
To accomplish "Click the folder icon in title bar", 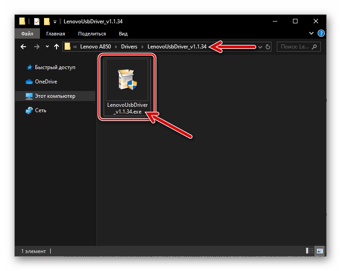I will point(22,21).
